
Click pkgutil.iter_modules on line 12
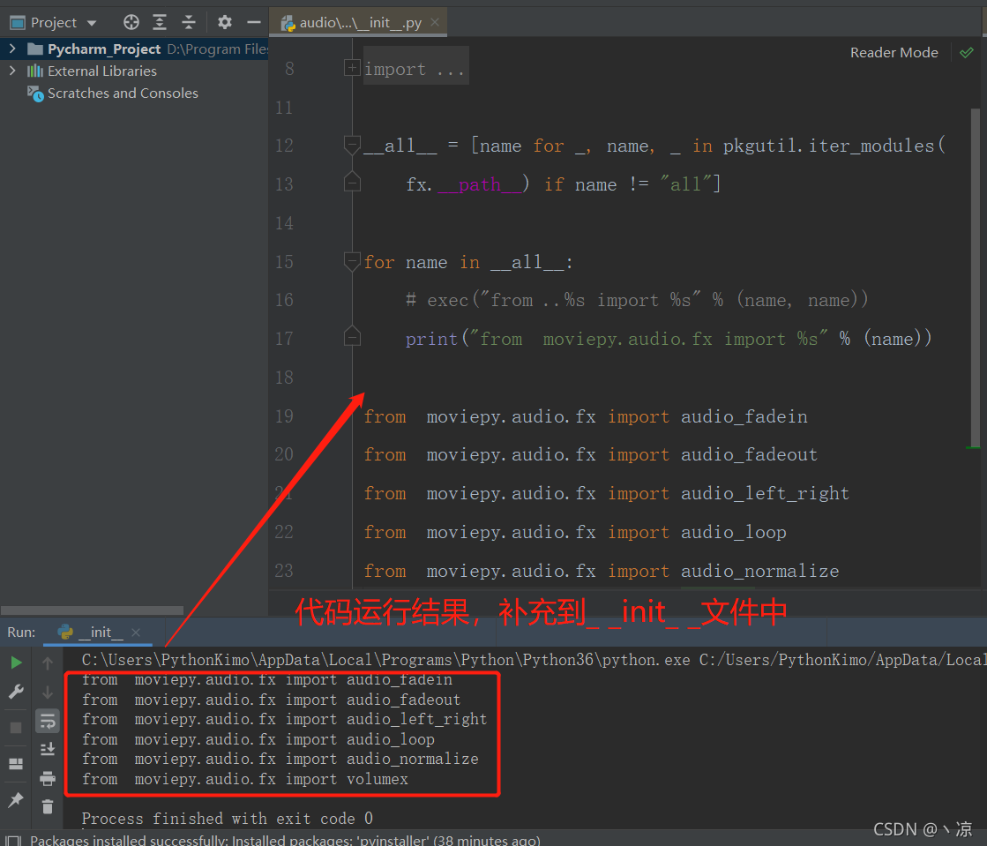pyautogui.click(x=828, y=146)
